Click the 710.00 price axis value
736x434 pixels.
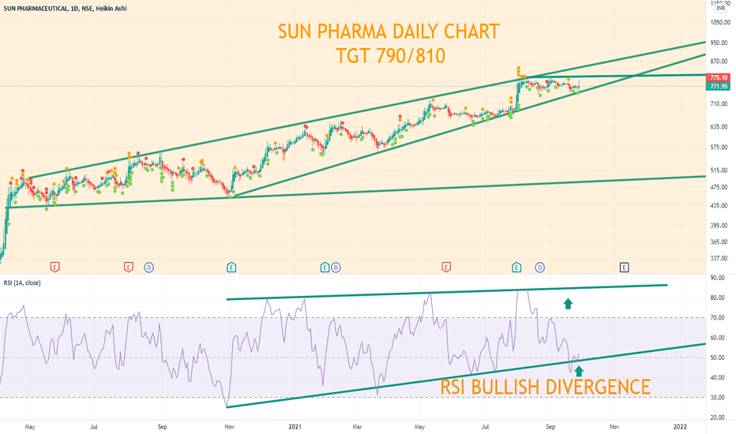coord(719,103)
